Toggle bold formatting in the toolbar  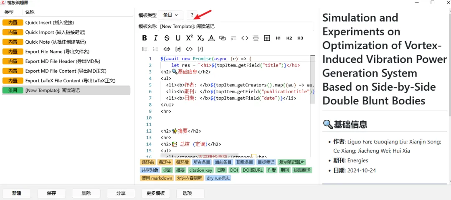click(x=144, y=38)
